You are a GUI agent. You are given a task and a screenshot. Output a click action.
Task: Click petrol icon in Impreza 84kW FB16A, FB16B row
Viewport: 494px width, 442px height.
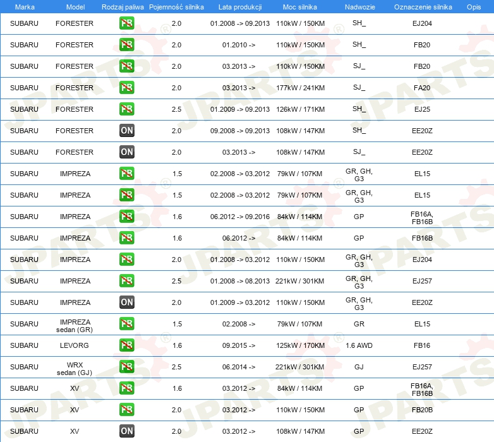[126, 217]
